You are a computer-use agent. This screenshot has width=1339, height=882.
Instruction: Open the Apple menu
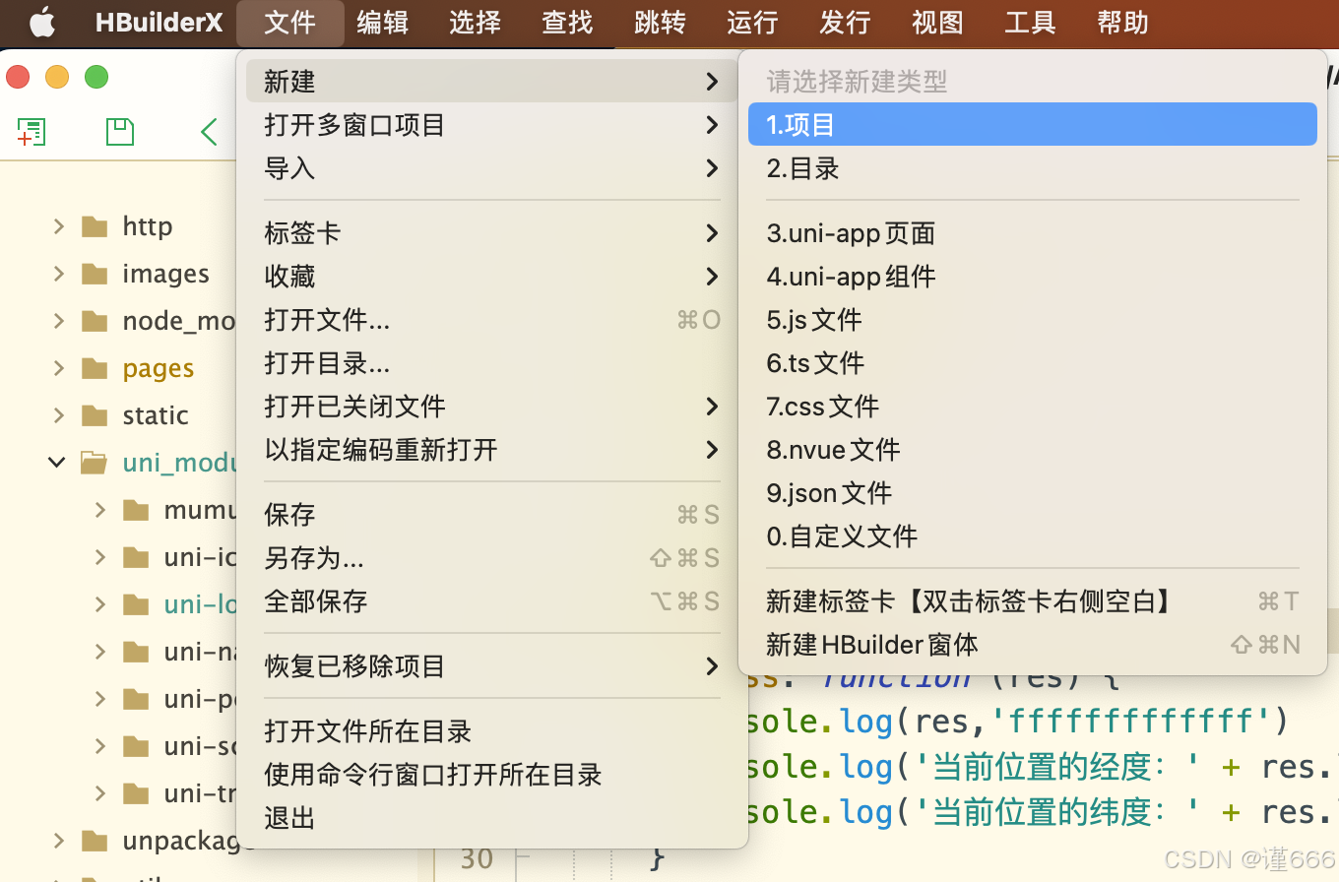point(42,22)
